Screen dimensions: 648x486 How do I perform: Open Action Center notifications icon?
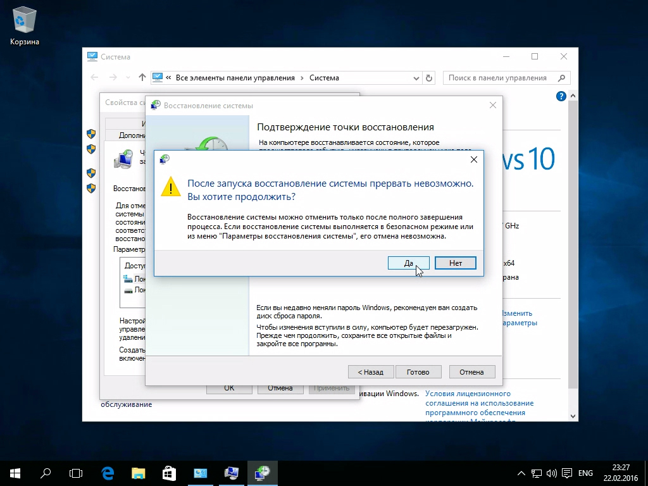pos(567,473)
